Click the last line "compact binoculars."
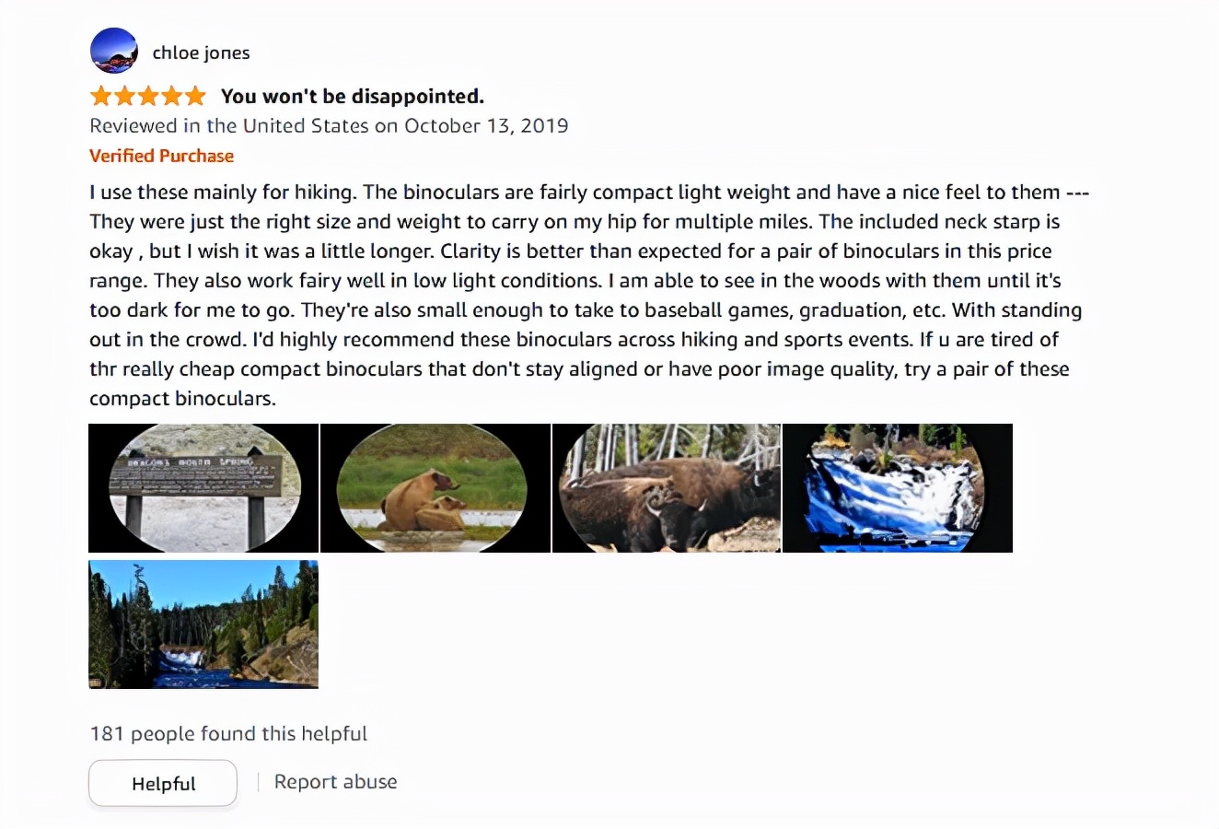The image size is (1219, 829). click(182, 399)
